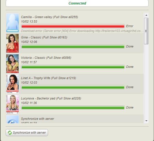Select the Victoria - Classic card thumbnail
Screen dimensions: 154x141
coord(12,64)
